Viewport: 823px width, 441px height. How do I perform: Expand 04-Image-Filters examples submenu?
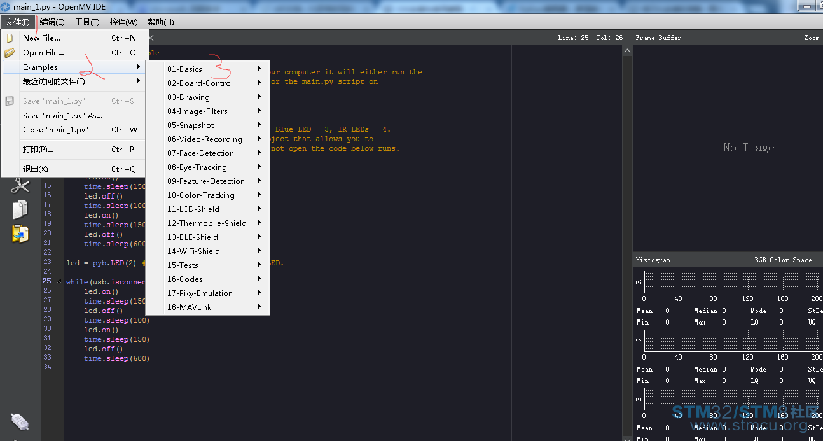[x=208, y=111]
